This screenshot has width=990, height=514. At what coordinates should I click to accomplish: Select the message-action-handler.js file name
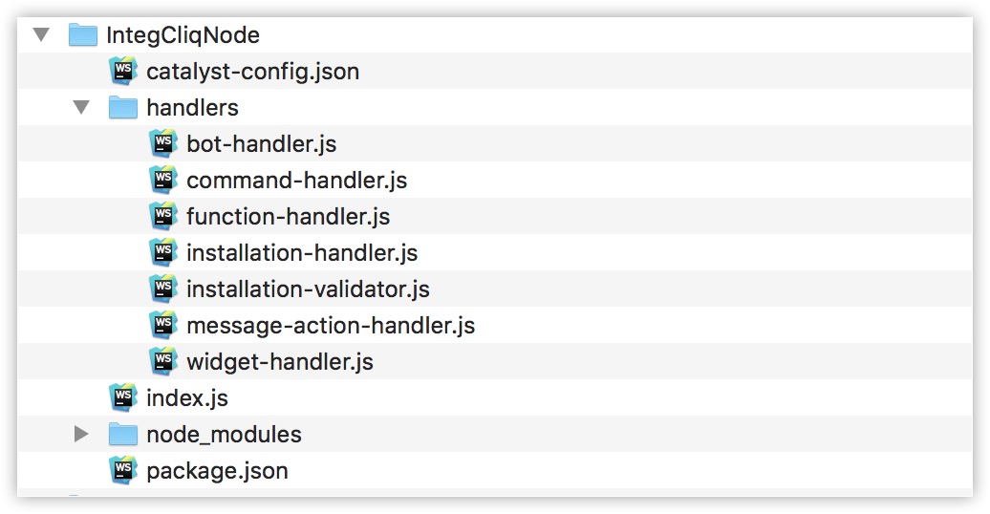[331, 325]
